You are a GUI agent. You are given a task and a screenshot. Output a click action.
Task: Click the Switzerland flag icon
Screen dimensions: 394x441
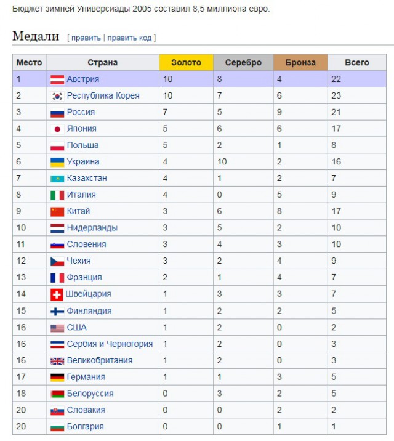point(57,294)
